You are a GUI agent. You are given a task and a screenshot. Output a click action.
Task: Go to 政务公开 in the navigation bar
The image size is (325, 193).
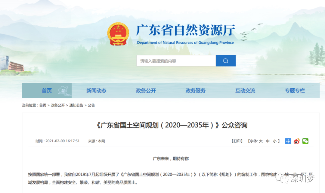tap(146, 90)
